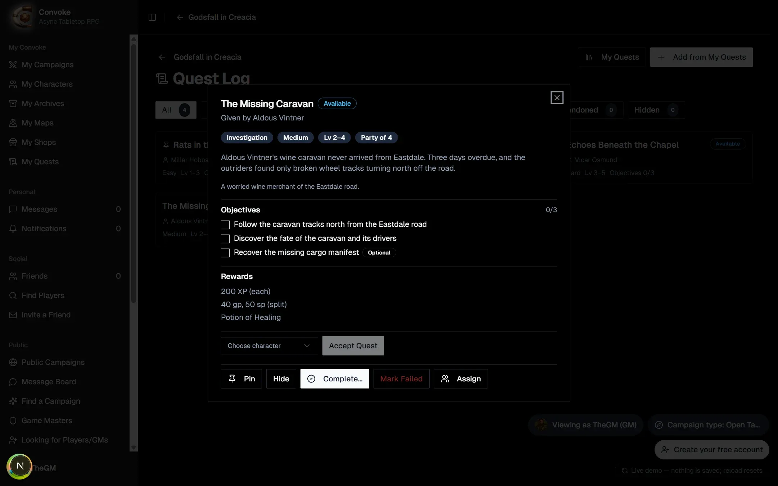
Task: Click the back arrow next to Quest Log breadcrumb
Action: coord(162,57)
